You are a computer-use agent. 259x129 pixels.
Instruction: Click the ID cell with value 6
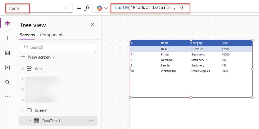(131, 49)
